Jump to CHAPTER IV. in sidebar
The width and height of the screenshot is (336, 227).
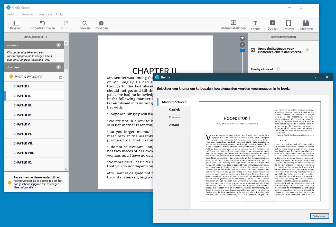coord(34,115)
